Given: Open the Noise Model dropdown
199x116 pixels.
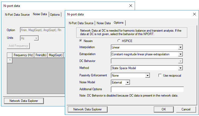Looking at the screenshot, I should (128, 82).
